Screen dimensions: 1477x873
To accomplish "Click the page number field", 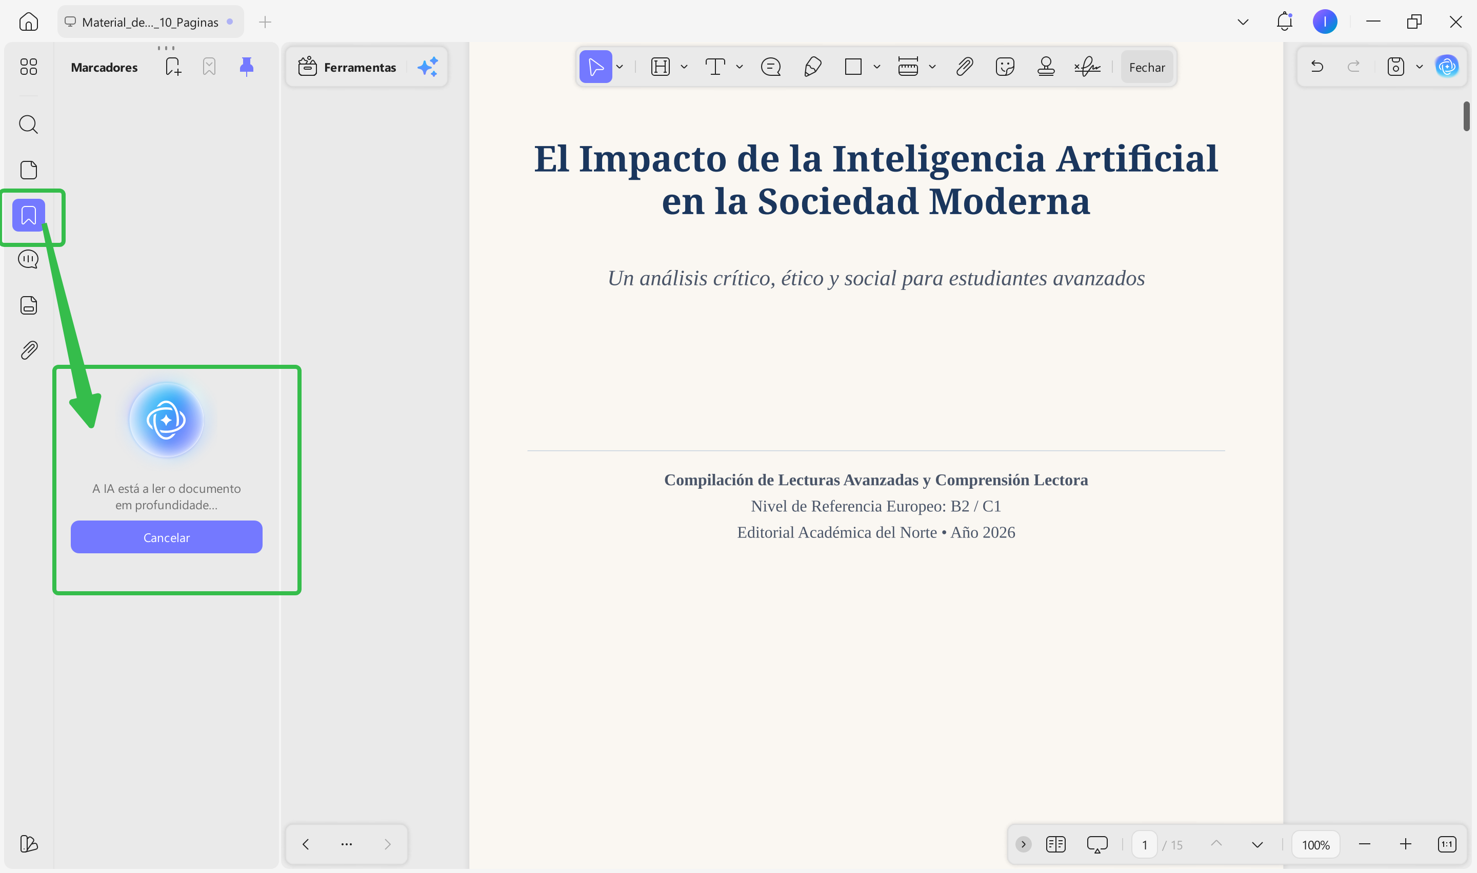I will point(1144,844).
